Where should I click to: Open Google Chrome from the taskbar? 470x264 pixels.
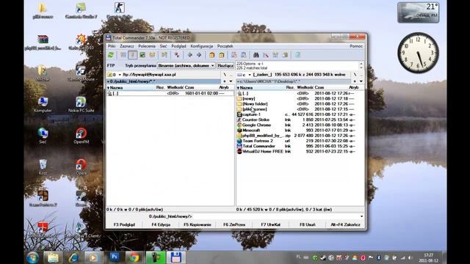(x=134, y=257)
